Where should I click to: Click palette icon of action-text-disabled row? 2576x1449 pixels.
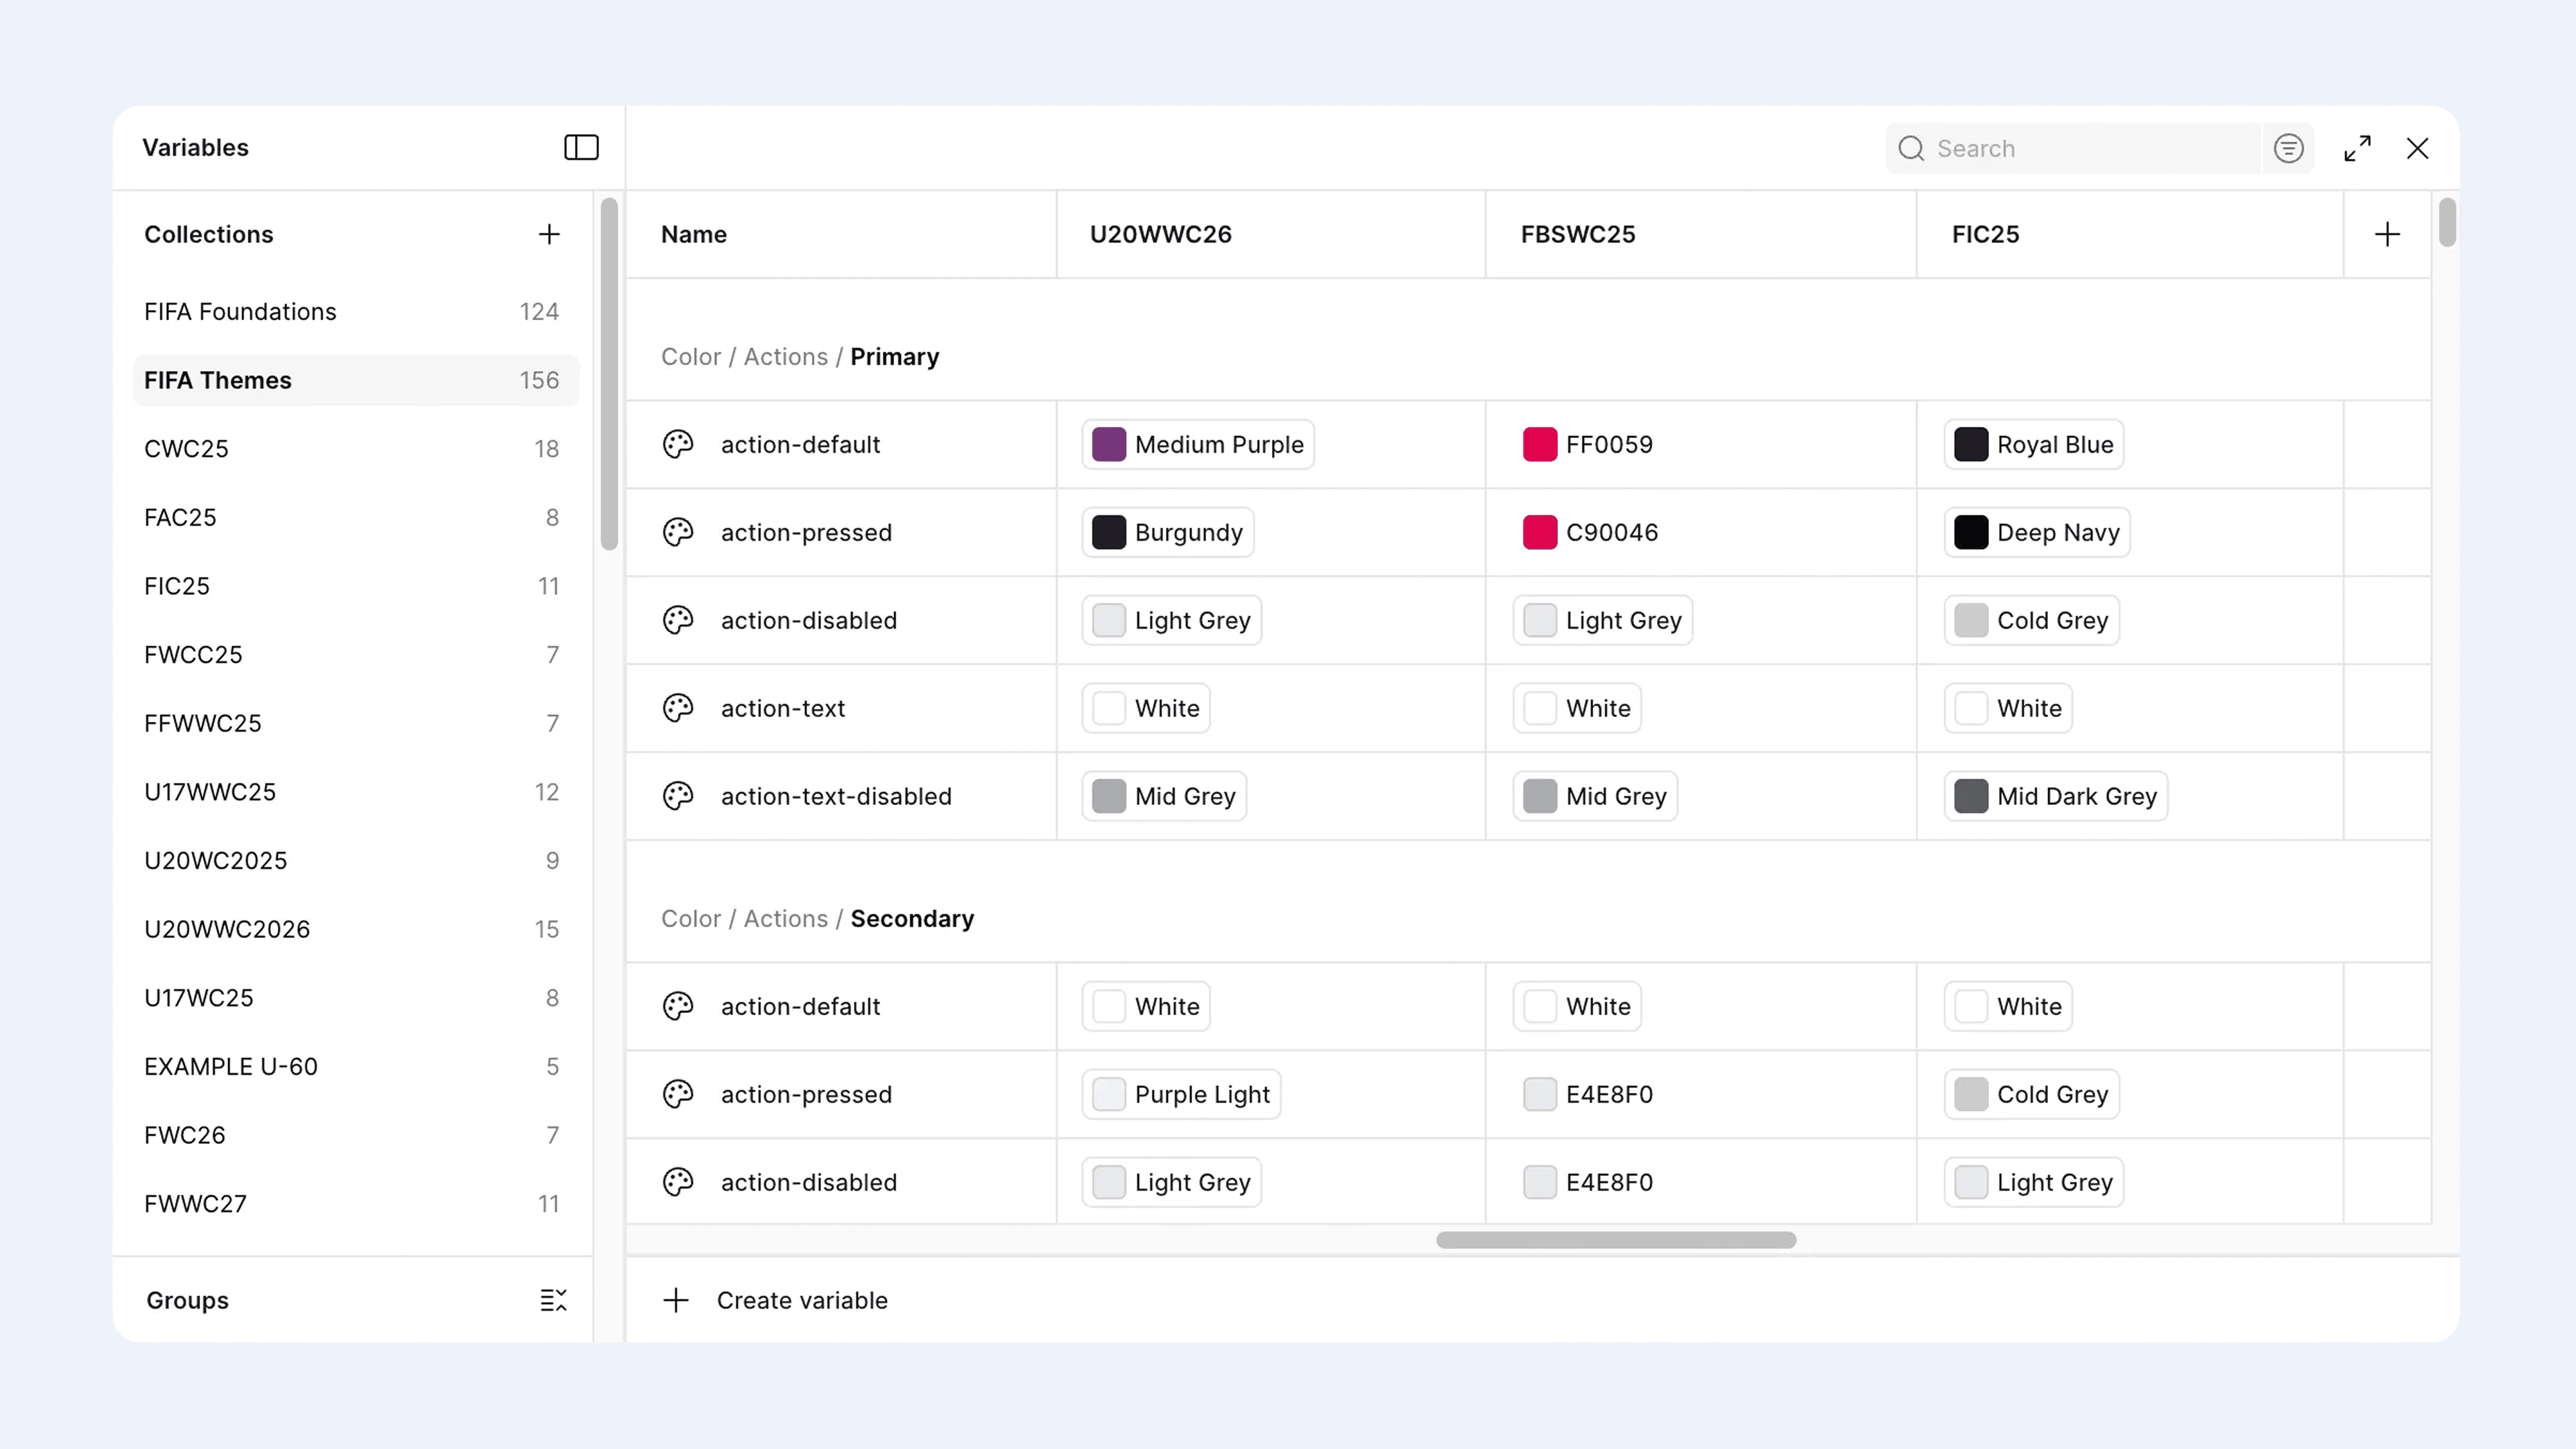tap(678, 796)
